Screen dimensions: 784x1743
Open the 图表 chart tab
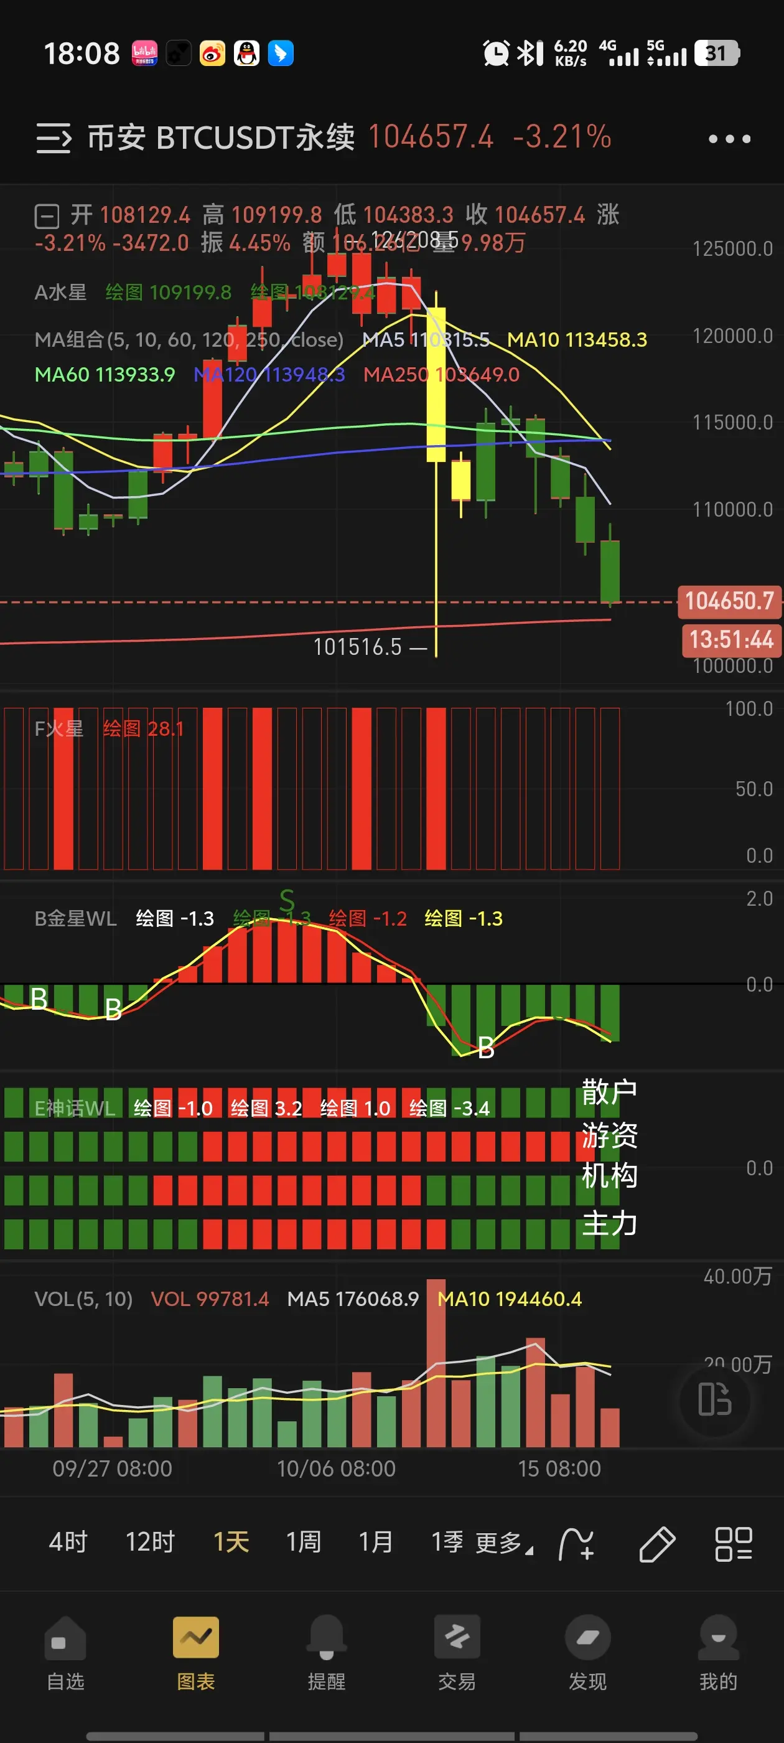196,1653
